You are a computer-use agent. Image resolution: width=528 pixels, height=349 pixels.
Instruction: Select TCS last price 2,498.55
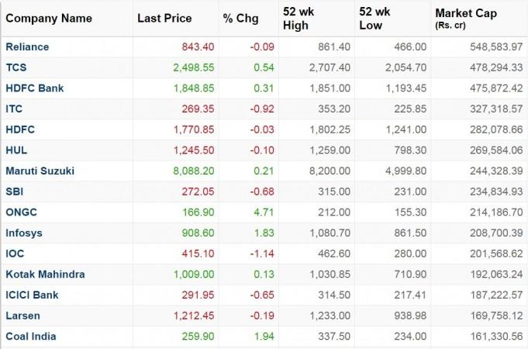click(x=194, y=67)
